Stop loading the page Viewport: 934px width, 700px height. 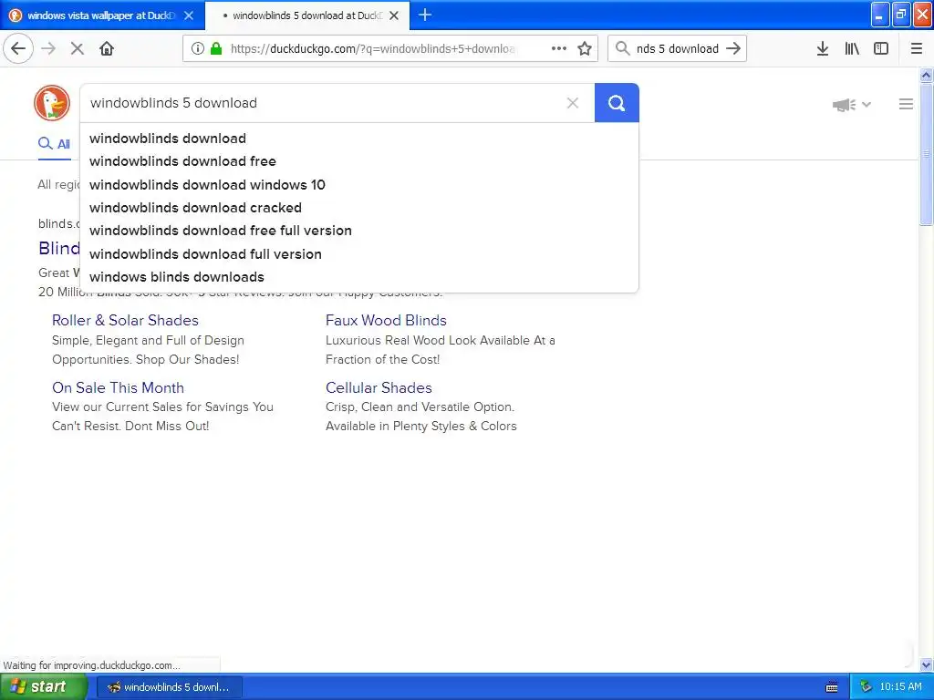click(77, 49)
